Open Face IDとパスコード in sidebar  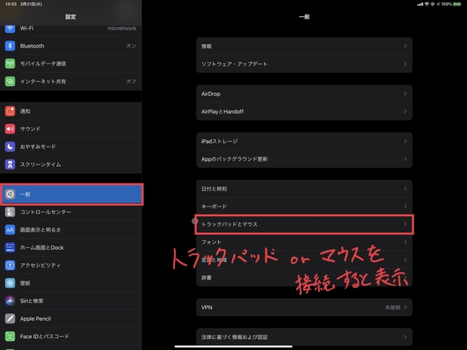71,337
